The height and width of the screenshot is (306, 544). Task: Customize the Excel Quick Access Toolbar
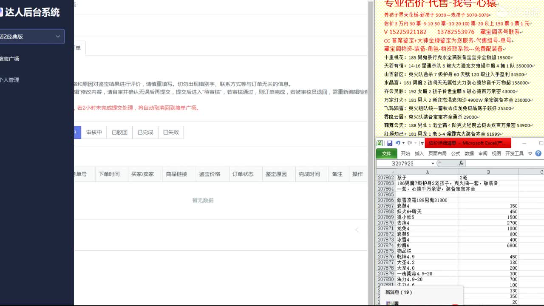tap(422, 143)
